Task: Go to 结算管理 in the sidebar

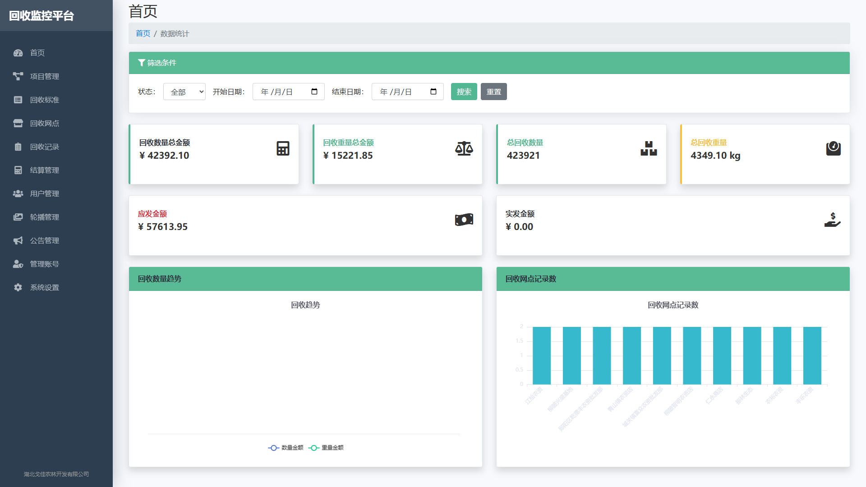Action: point(44,170)
